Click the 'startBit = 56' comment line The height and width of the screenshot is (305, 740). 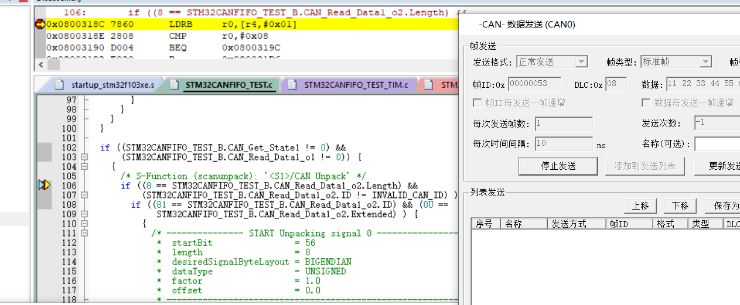tap(236, 242)
